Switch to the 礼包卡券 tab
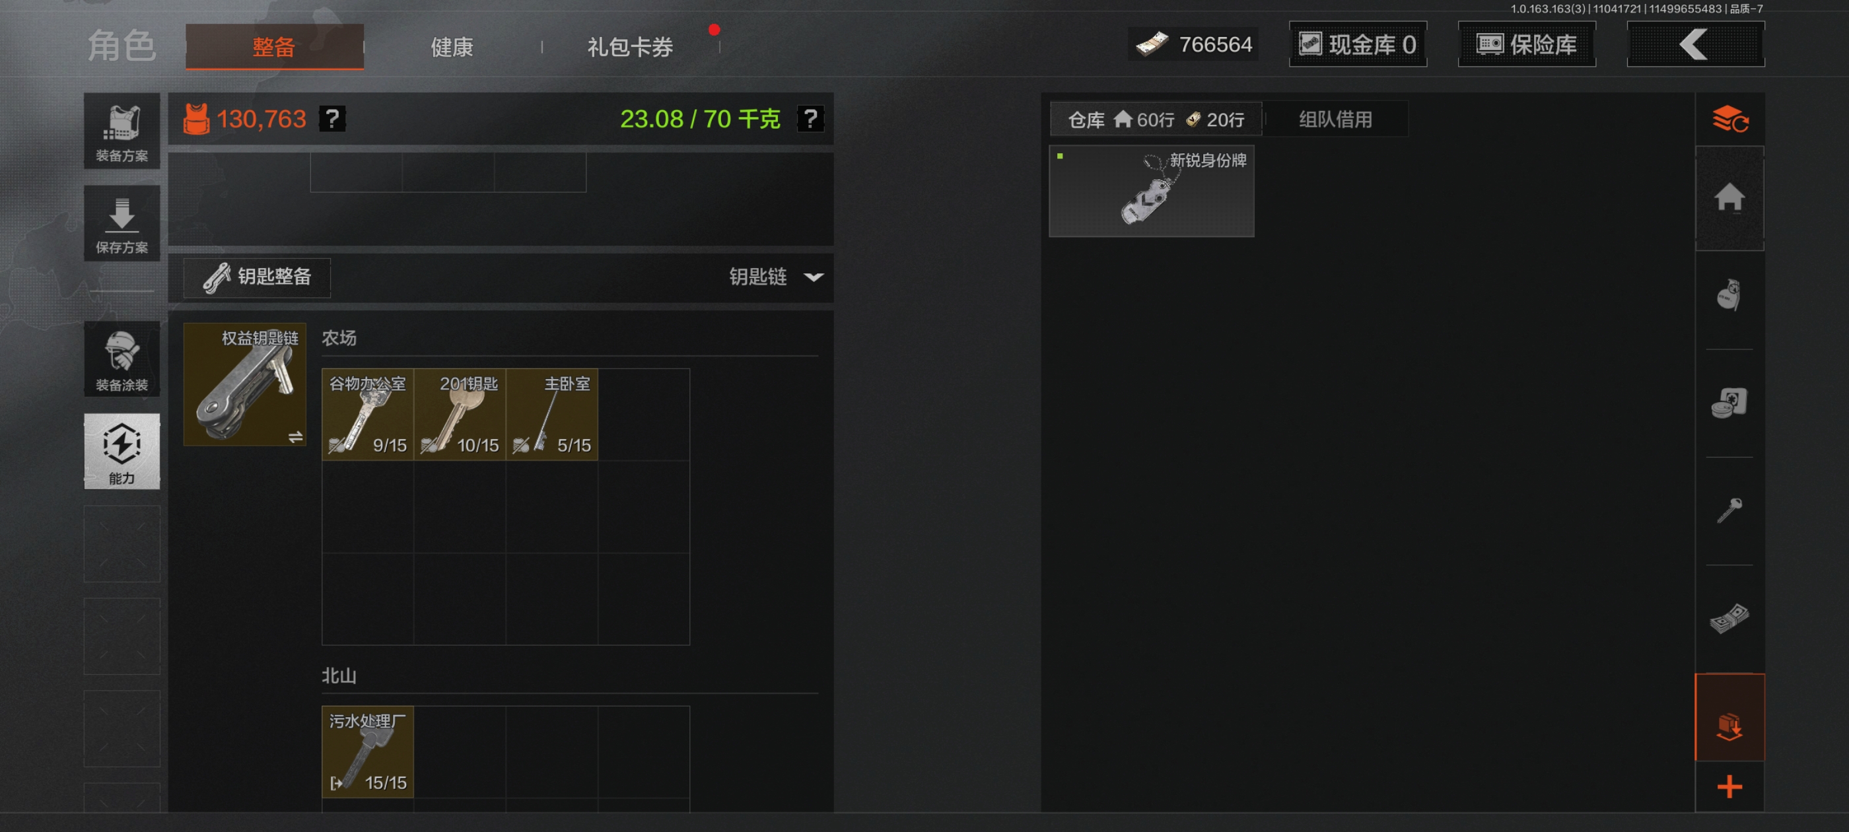The image size is (1849, 832). pos(630,47)
